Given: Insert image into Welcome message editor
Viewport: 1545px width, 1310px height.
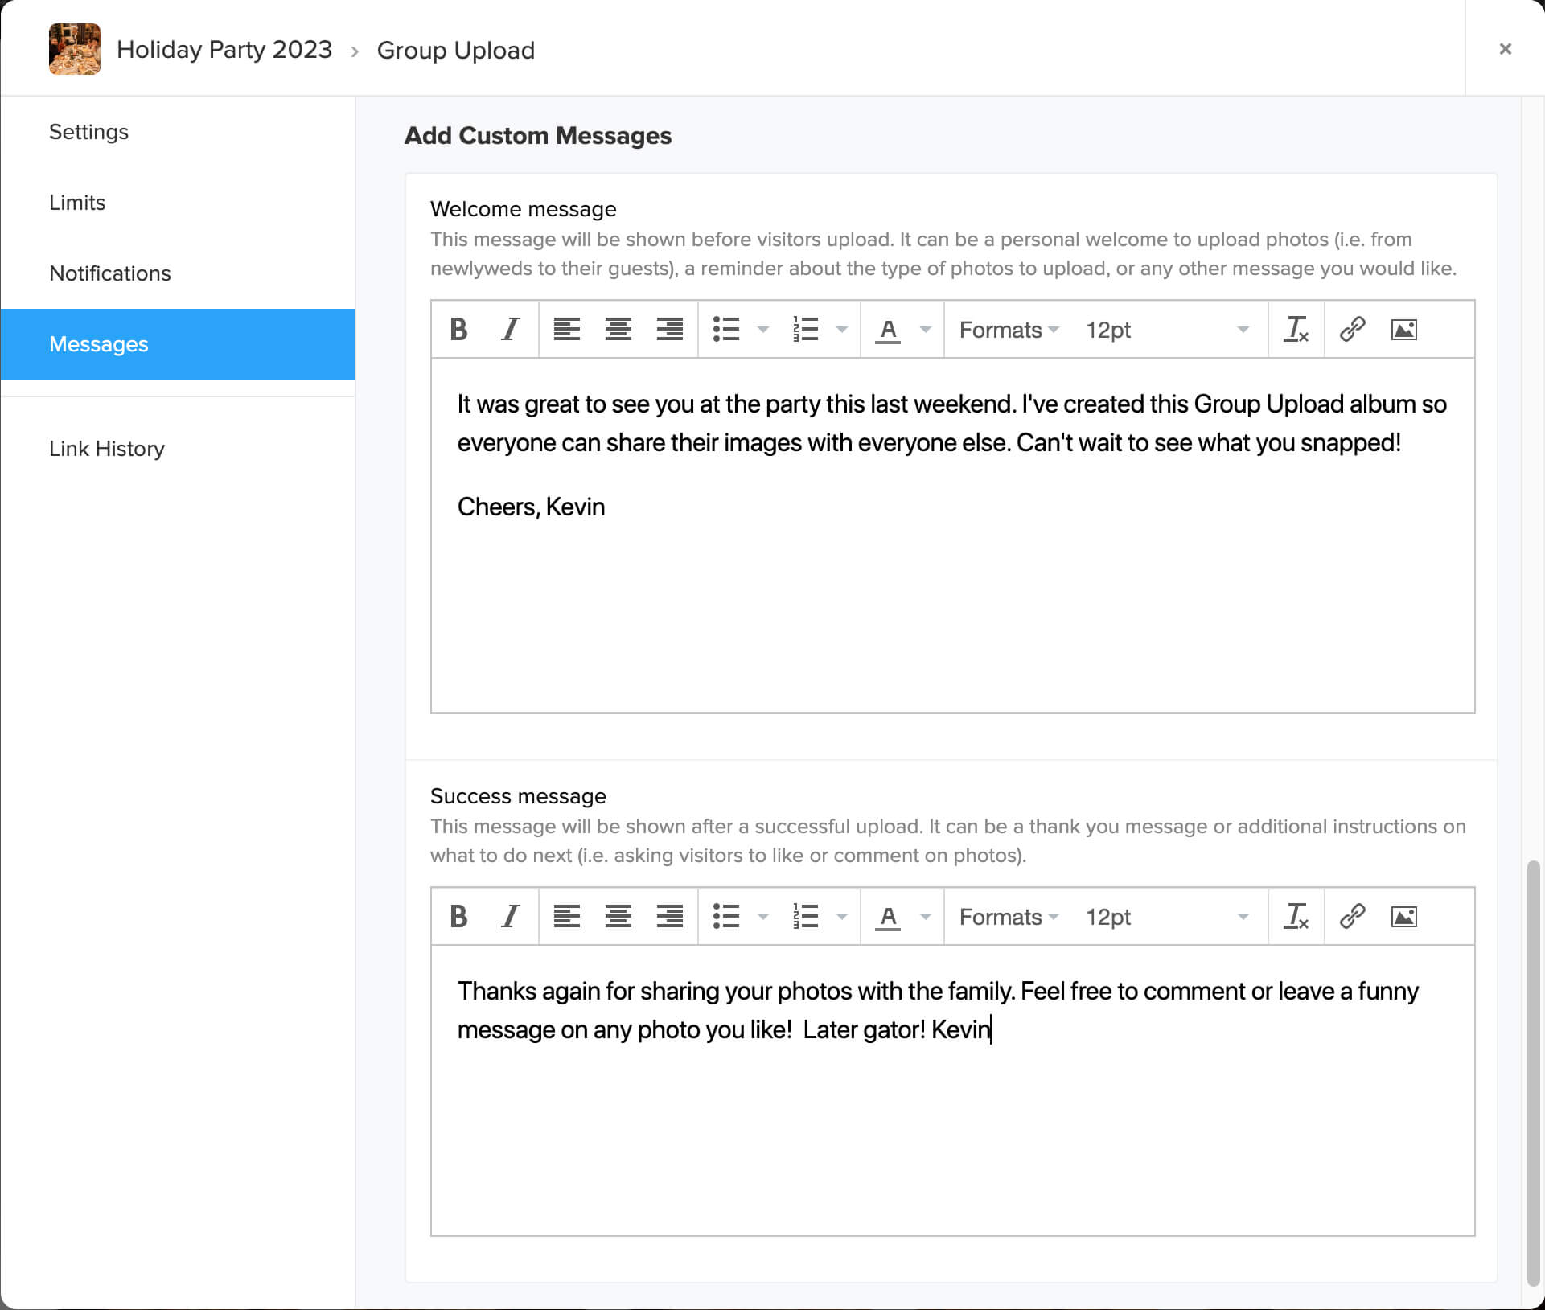Looking at the screenshot, I should point(1403,330).
